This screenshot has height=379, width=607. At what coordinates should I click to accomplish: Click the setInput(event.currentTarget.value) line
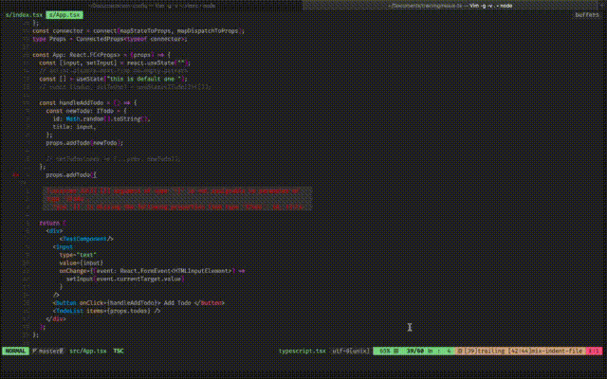(x=125, y=279)
